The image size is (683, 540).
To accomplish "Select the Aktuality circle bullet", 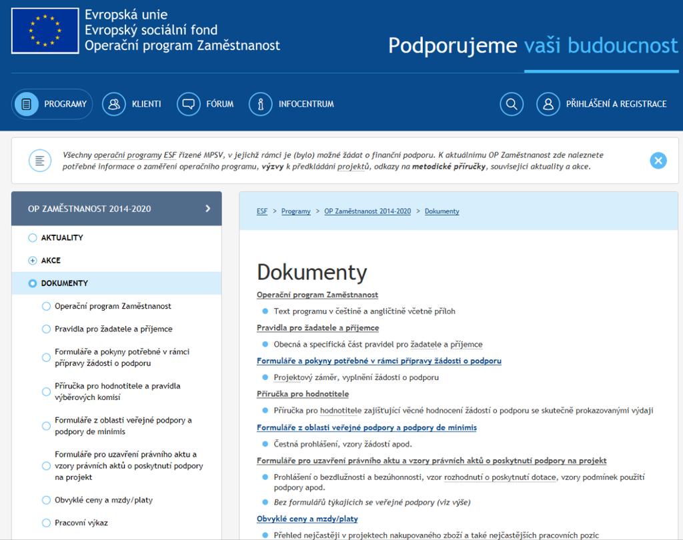I will [32, 238].
